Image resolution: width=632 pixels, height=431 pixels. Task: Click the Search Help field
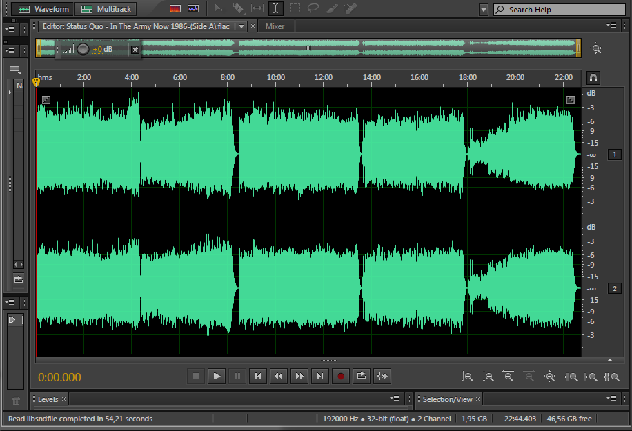coord(560,10)
